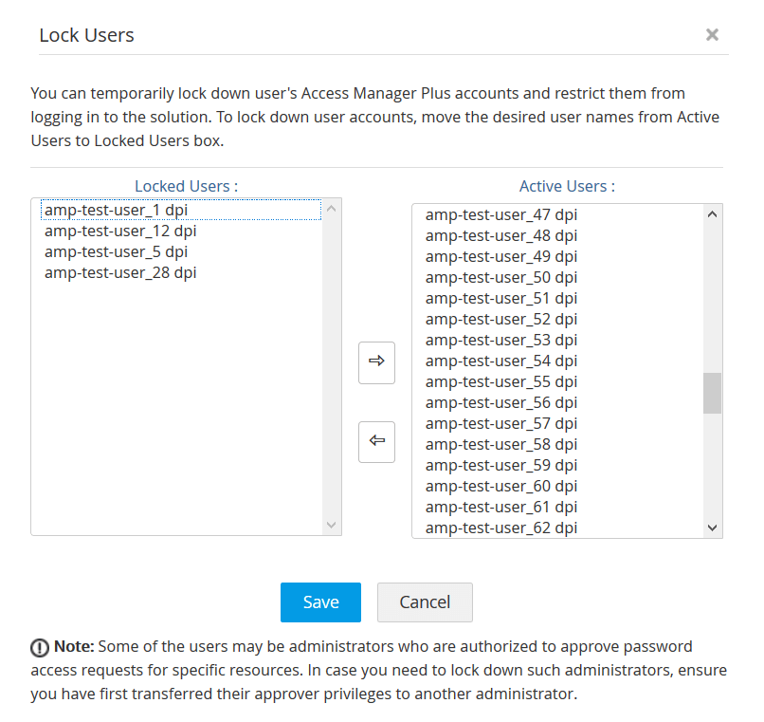Choose amp-test-user_5 dpi from Locked Users
Viewport: 764px width, 722px height.
click(x=116, y=252)
